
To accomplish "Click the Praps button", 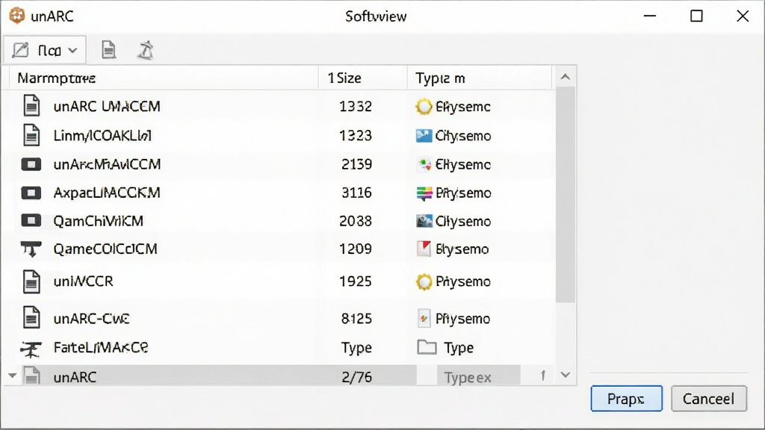I will point(627,399).
